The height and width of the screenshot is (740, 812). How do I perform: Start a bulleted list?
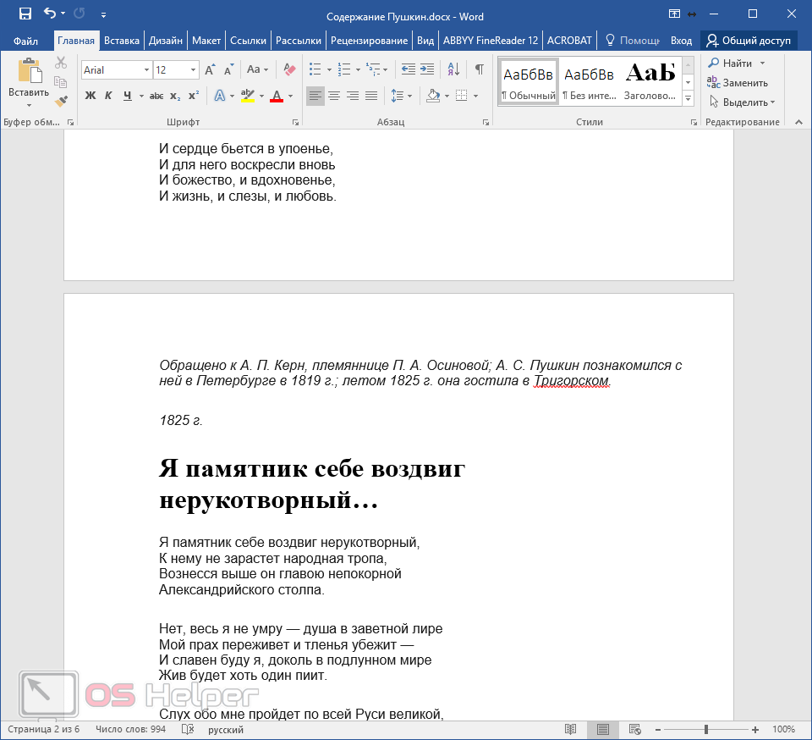[315, 69]
